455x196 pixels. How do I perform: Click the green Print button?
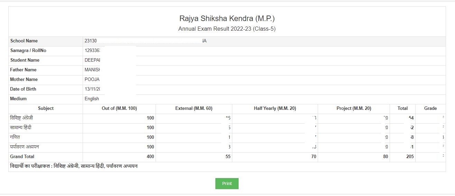click(x=227, y=184)
